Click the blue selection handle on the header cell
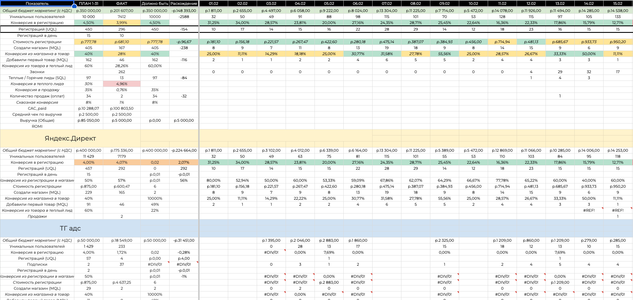Screen dimensions: 633x300 coord(74,6)
